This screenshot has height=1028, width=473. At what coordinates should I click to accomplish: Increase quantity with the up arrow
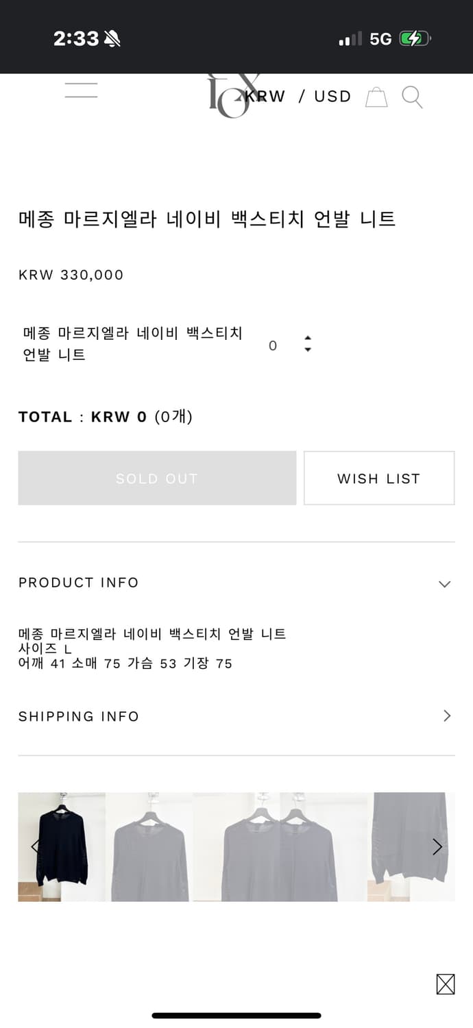(x=308, y=338)
